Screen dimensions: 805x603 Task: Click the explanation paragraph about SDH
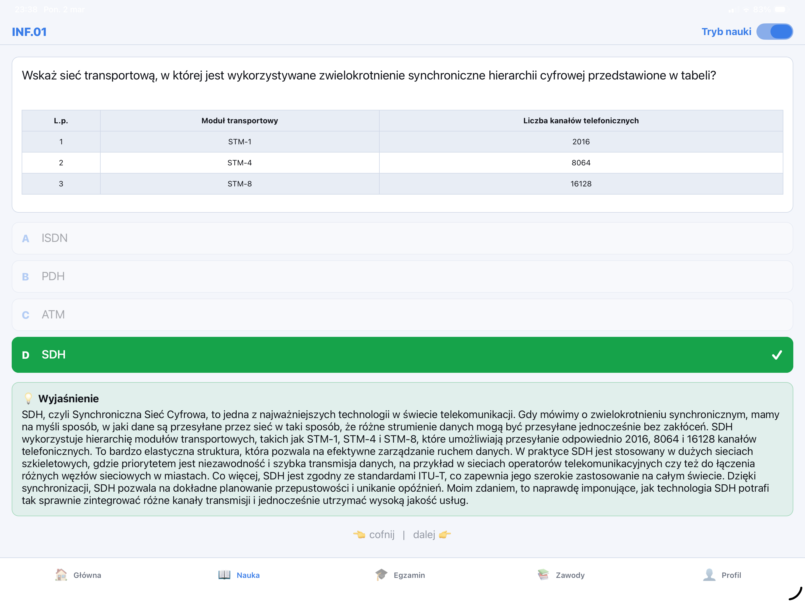(x=400, y=457)
